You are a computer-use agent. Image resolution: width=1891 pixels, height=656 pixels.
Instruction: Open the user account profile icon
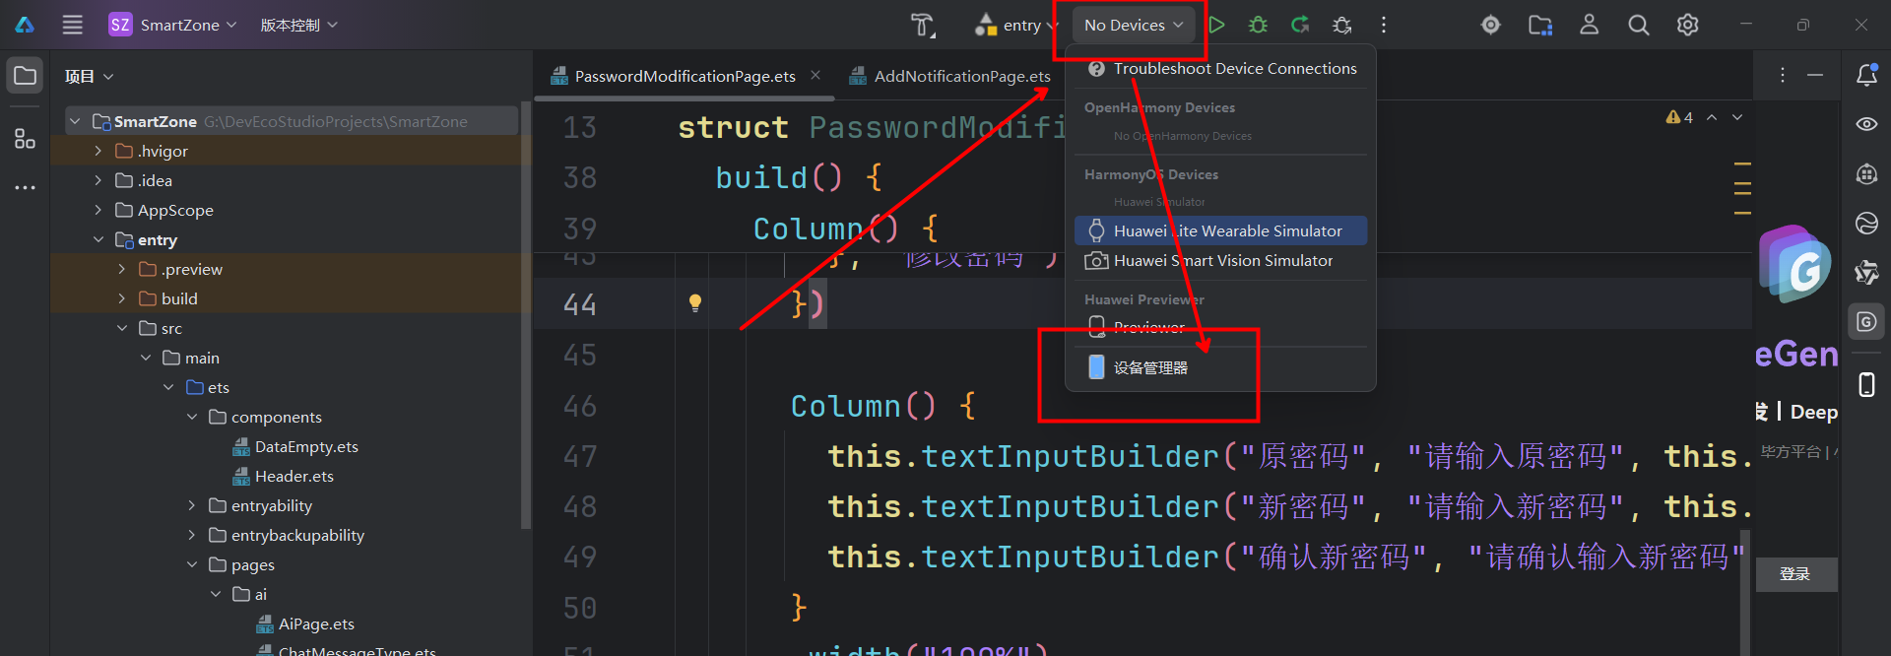(1589, 25)
